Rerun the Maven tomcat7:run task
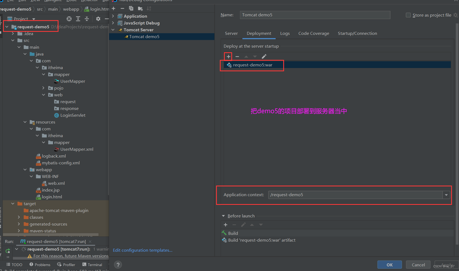Viewport: 459px width, 271px height. (x=8, y=251)
